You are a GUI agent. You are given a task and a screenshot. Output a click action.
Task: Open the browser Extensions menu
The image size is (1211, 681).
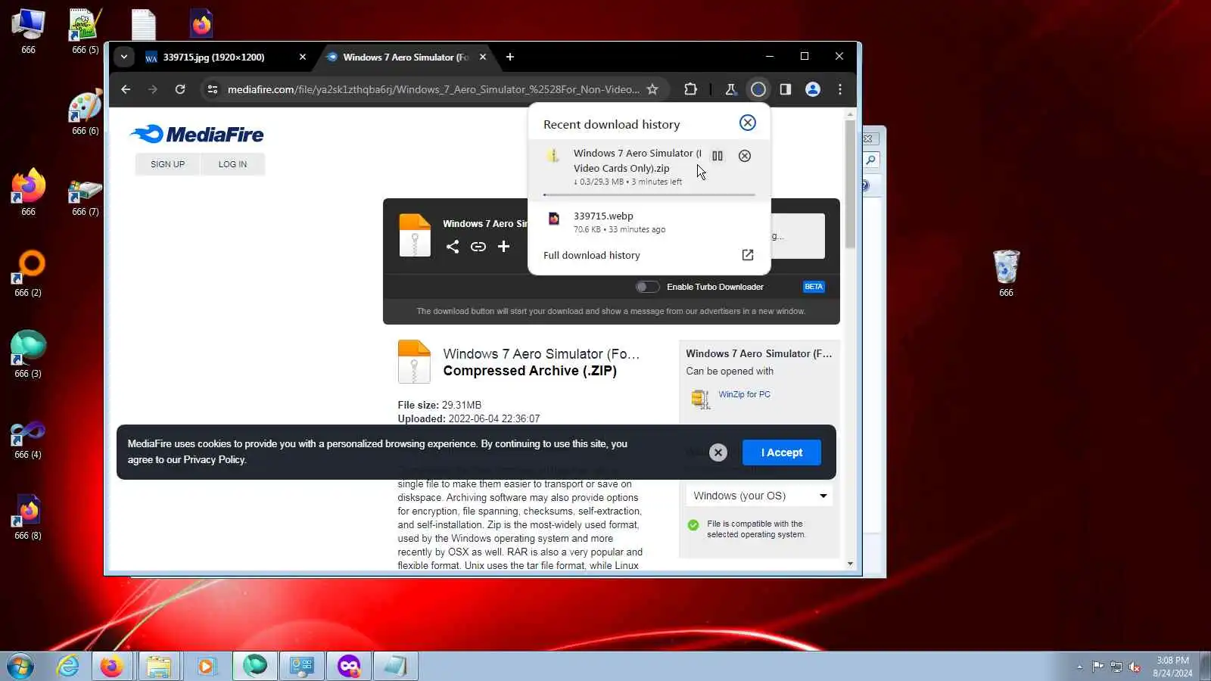690,89
